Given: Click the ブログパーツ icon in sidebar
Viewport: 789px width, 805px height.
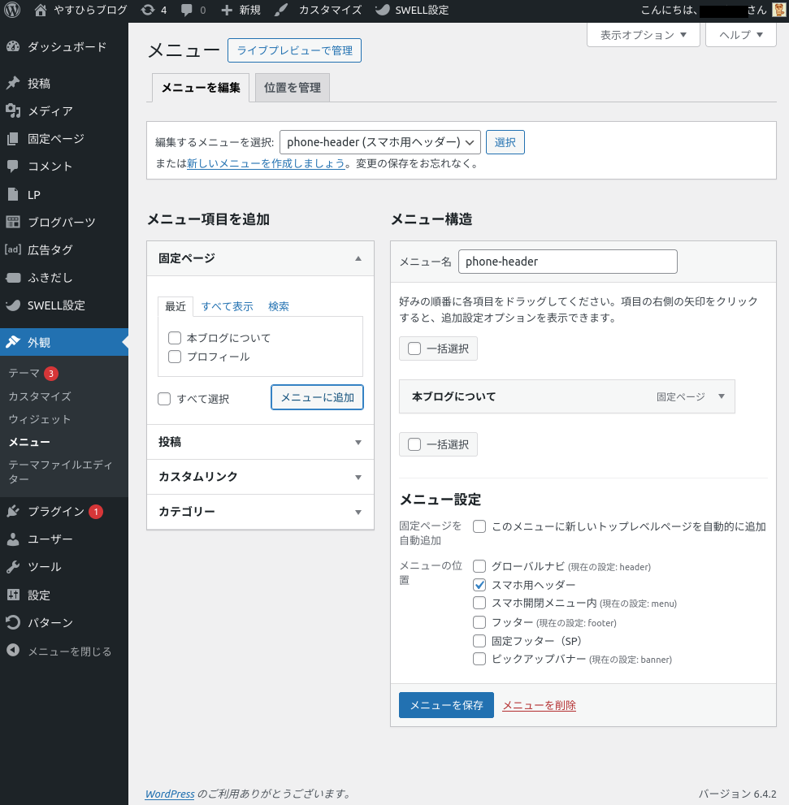Looking at the screenshot, I should point(13,222).
